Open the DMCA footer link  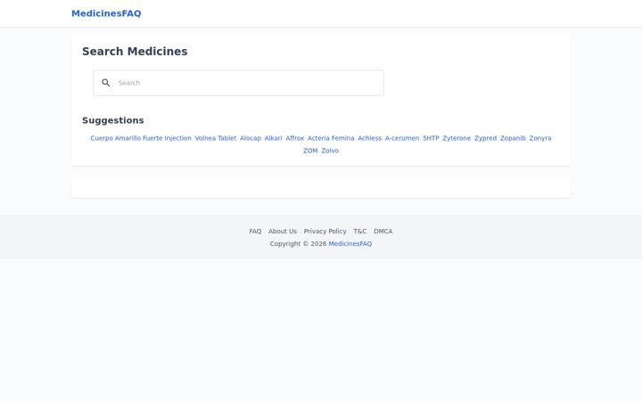pos(383,231)
